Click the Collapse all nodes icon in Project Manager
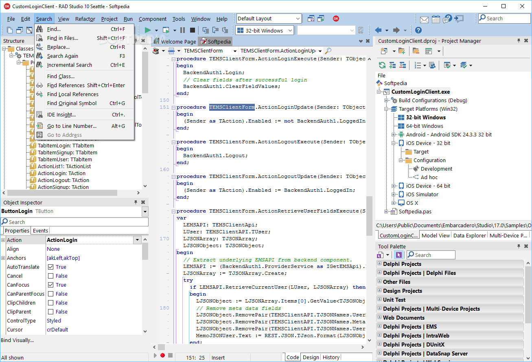Screen dimensions: 532x362 pos(403,65)
